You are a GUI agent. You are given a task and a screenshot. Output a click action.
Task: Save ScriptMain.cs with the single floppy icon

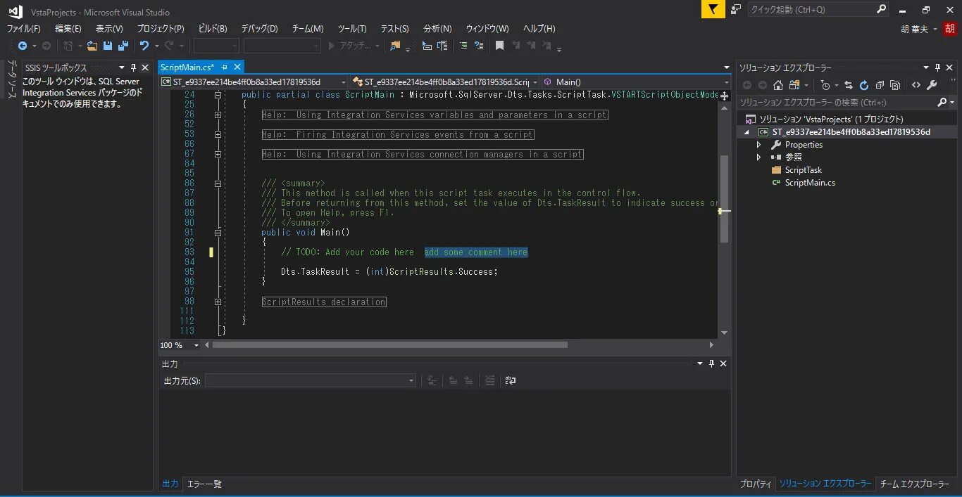(108, 46)
